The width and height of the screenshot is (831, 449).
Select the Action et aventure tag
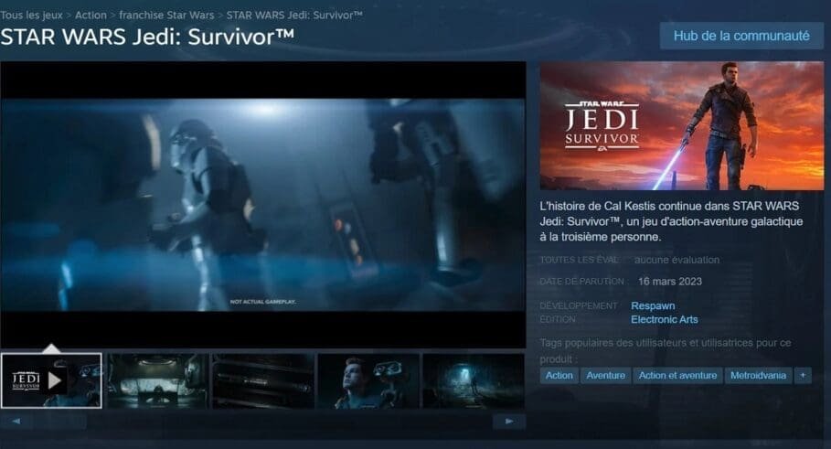click(x=677, y=375)
